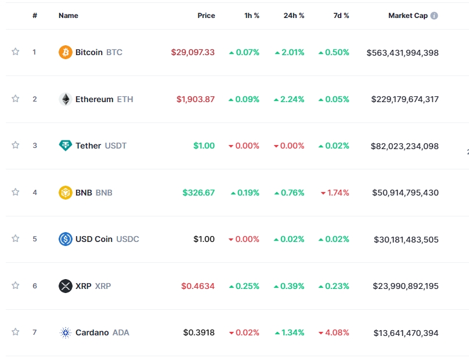Click the Market Cap info icon
Viewport: 469px width, 358px height.
[x=434, y=16]
